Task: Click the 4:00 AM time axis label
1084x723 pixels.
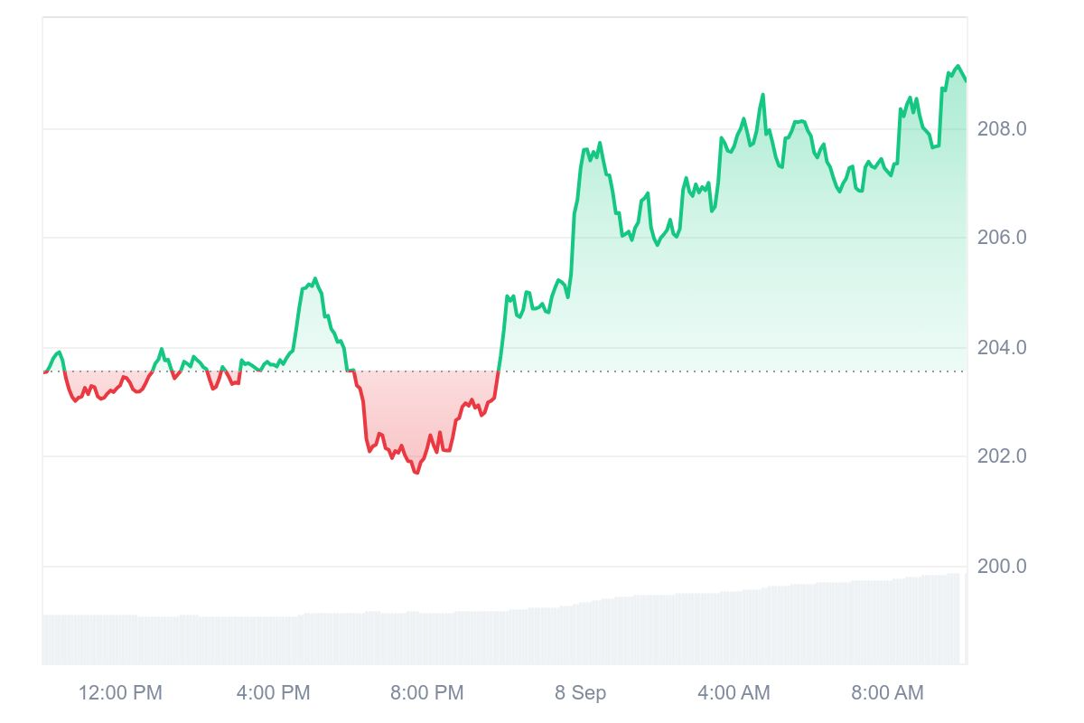Action: (x=734, y=693)
